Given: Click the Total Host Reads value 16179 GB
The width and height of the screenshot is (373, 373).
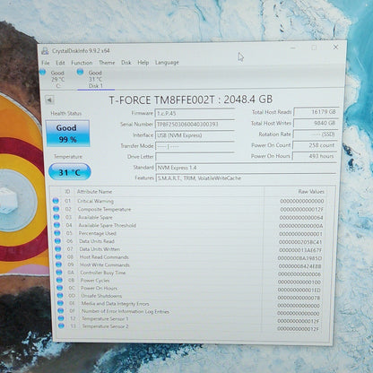Looking at the screenshot, I should [x=316, y=112].
